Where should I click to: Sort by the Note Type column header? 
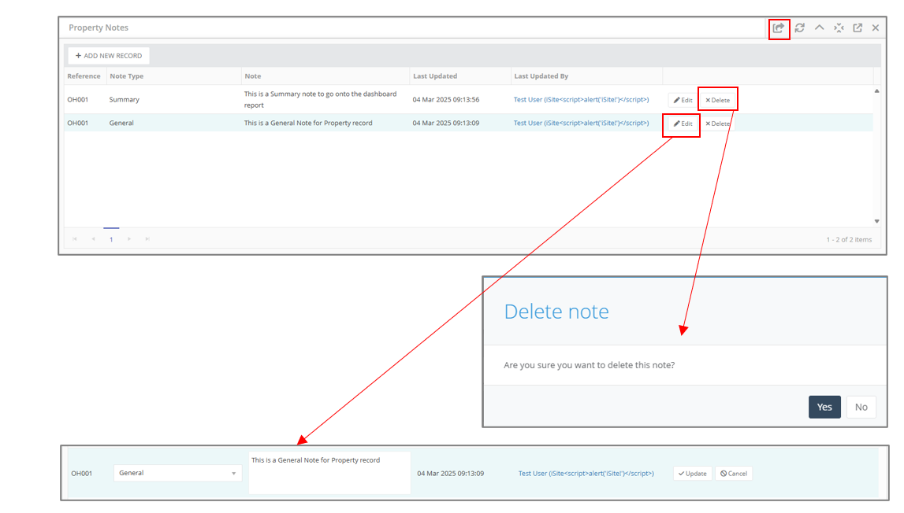(x=127, y=76)
